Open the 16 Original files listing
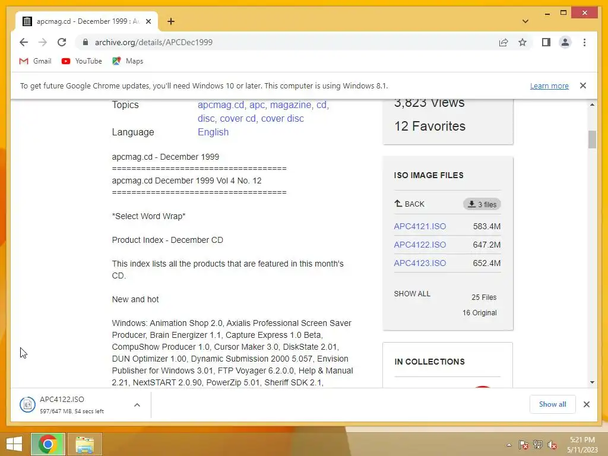 coord(479,312)
